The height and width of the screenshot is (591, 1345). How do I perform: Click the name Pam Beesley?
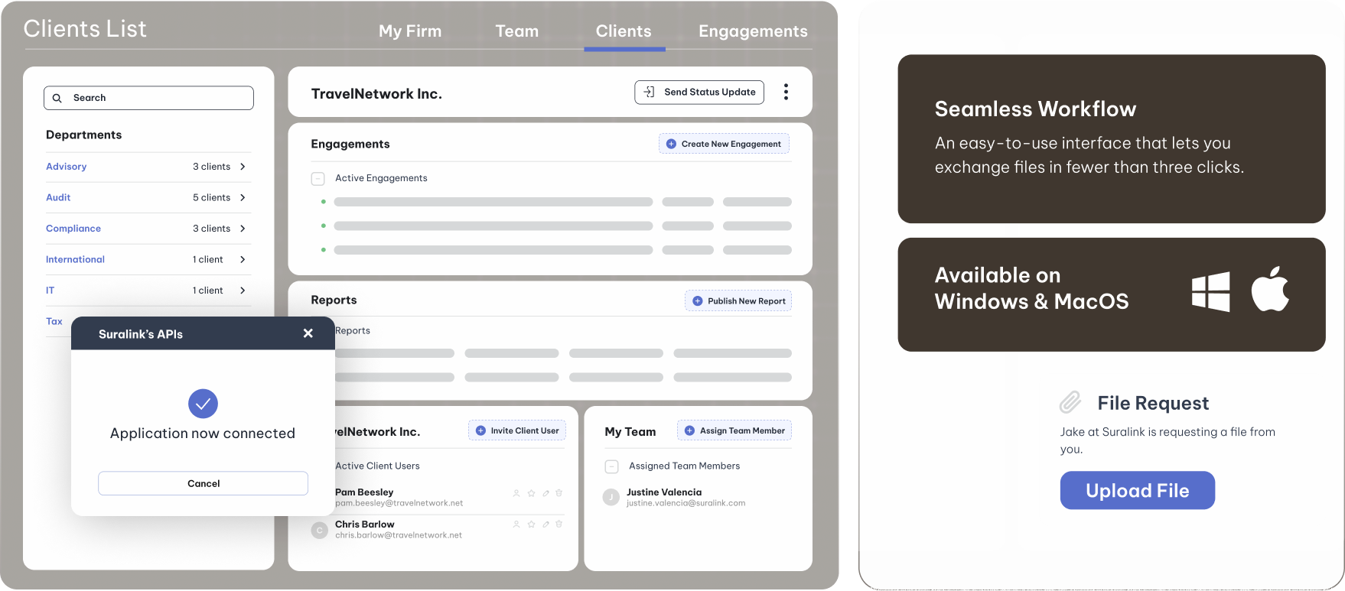pos(364,492)
